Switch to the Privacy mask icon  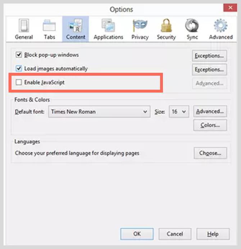point(140,25)
